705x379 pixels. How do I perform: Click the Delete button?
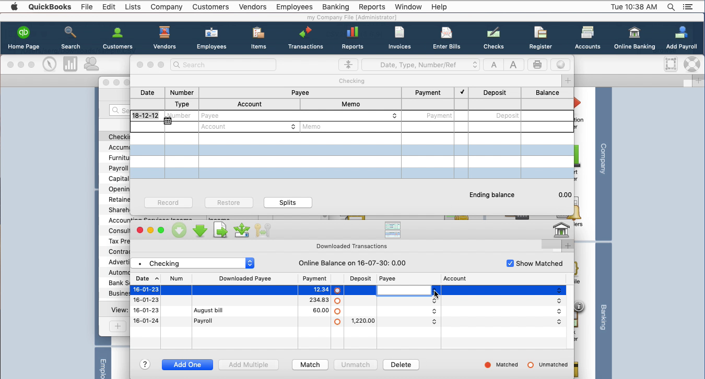click(x=401, y=365)
